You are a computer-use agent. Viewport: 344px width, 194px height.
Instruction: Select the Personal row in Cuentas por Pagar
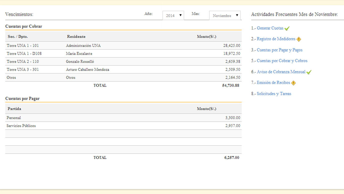14,118
